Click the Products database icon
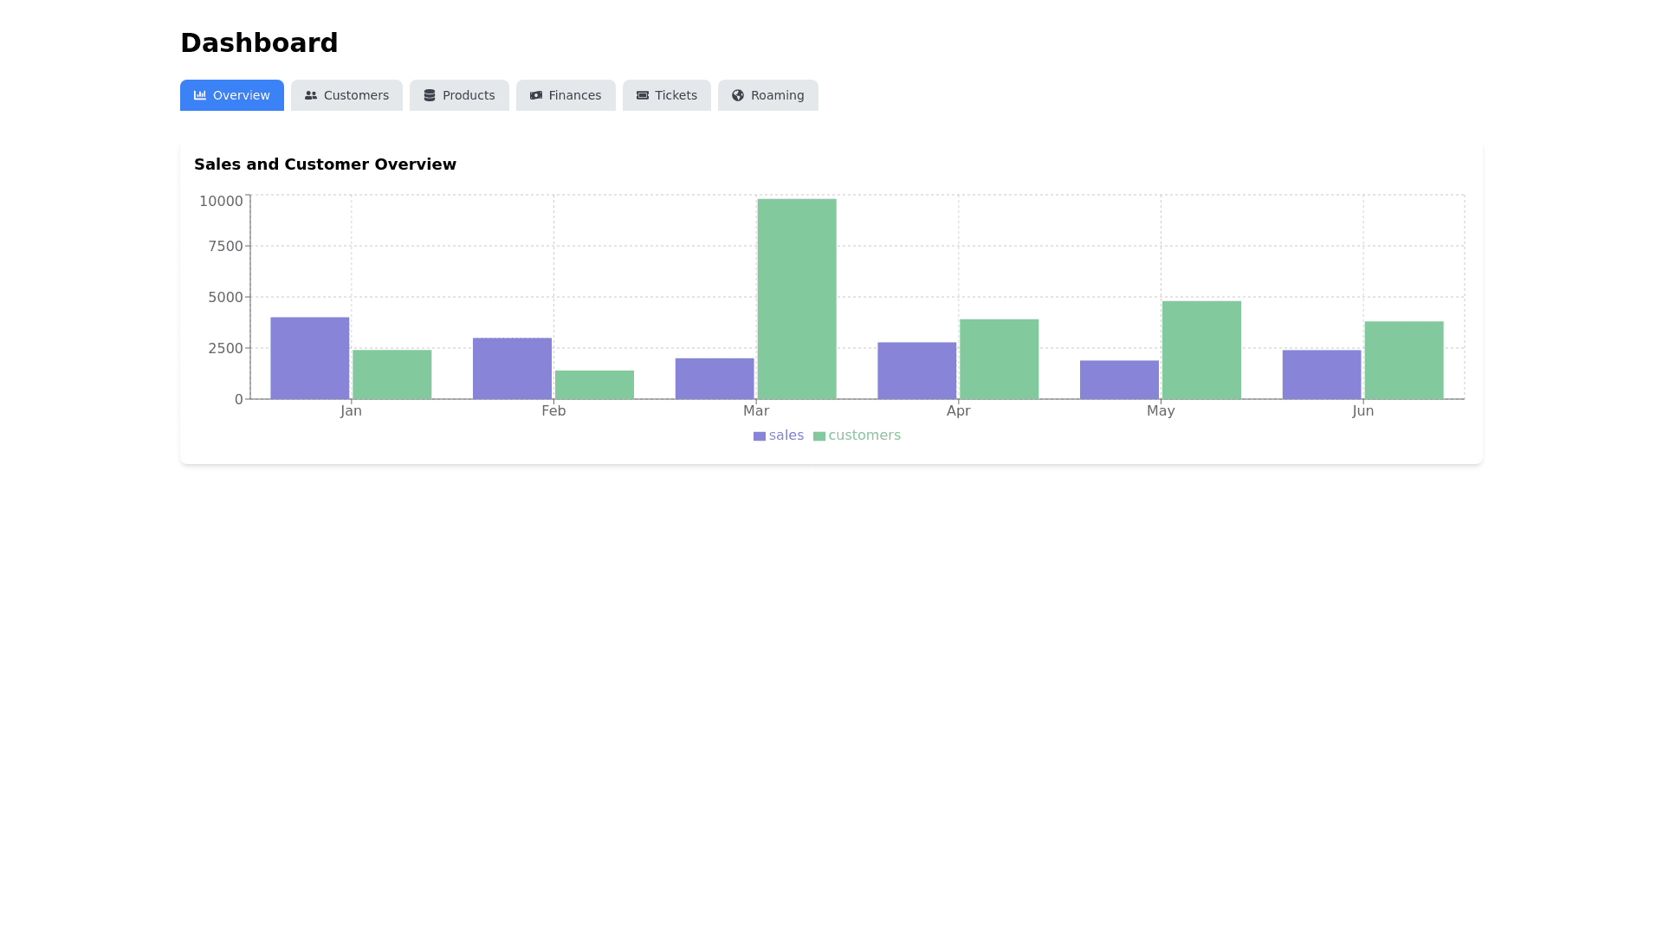Screen dimensions: 1663x935 (x=430, y=95)
